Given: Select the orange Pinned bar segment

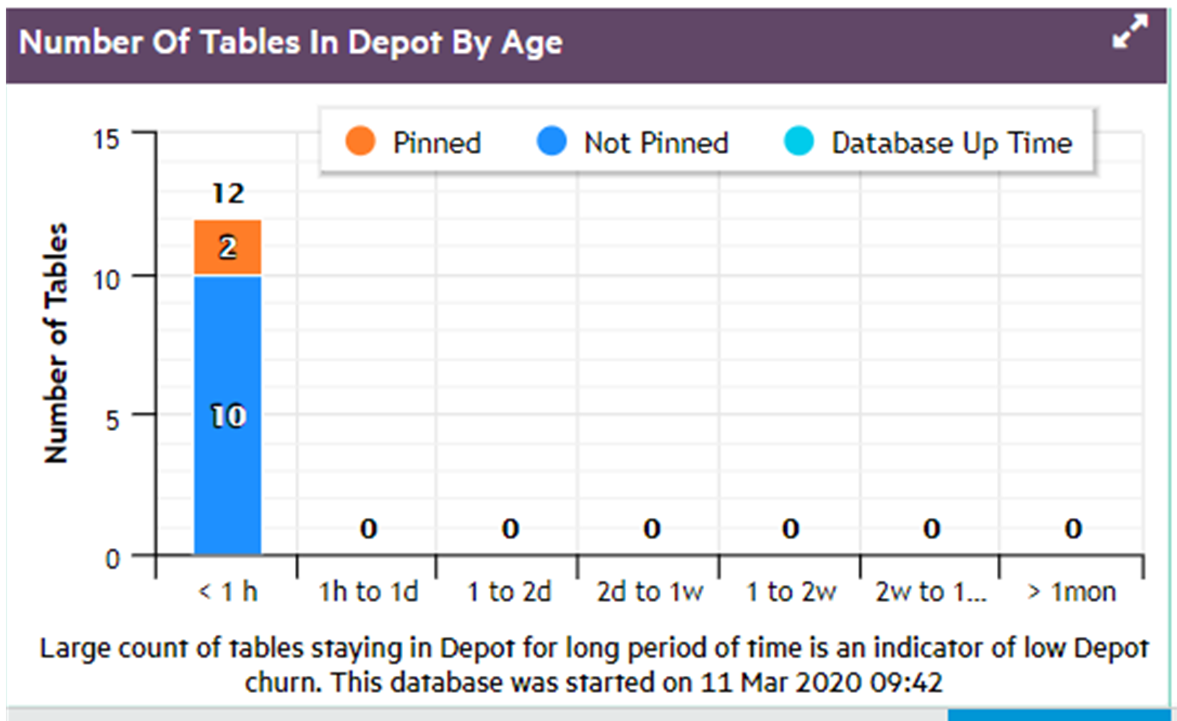Looking at the screenshot, I should tap(228, 247).
